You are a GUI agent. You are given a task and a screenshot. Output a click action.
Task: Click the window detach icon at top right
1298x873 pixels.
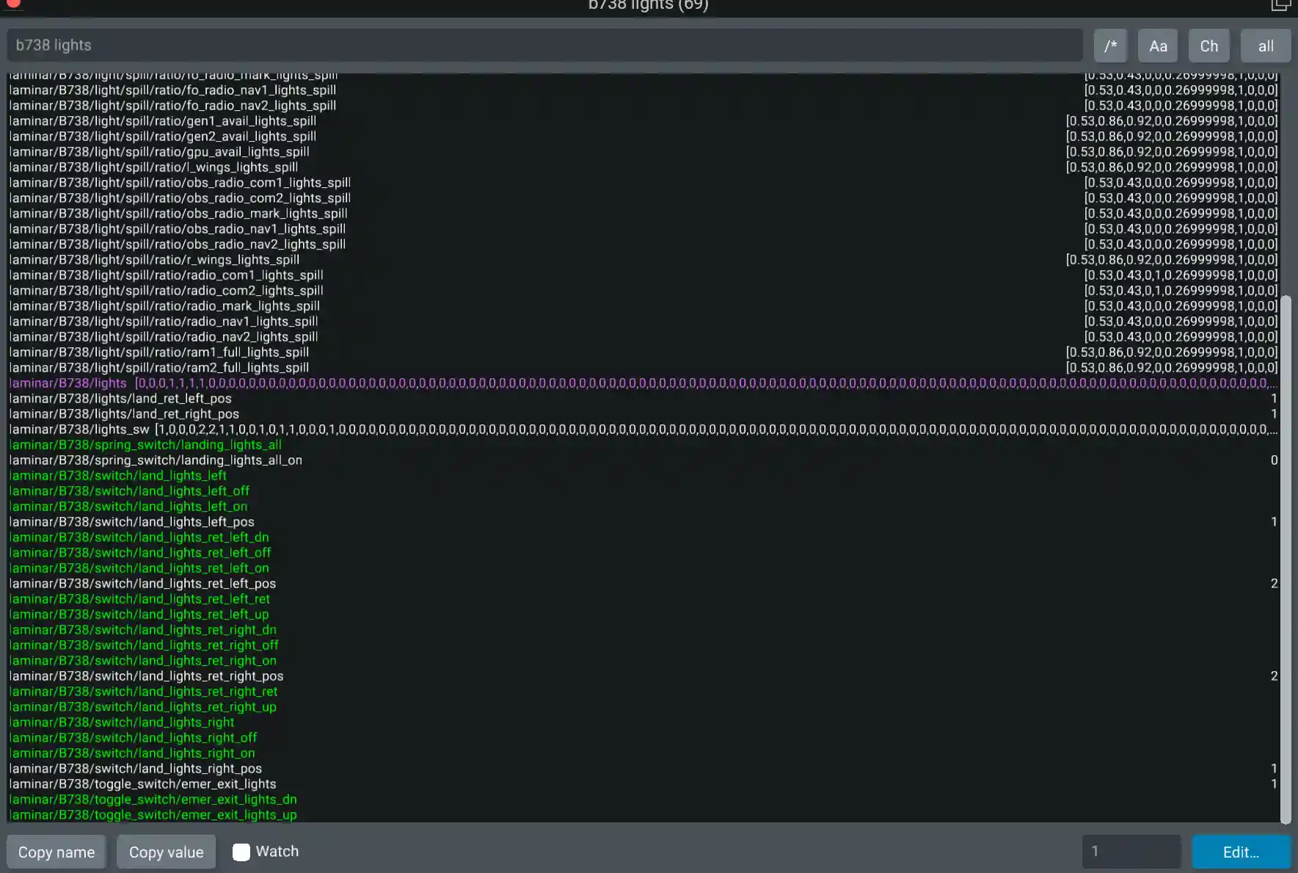[1280, 5]
